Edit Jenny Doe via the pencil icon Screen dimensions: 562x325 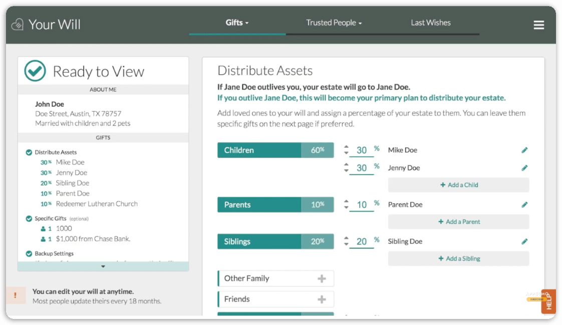[524, 167]
